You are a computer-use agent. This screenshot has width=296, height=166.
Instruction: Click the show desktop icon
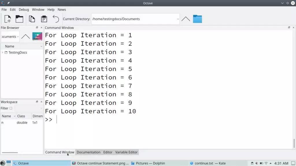[293, 163]
